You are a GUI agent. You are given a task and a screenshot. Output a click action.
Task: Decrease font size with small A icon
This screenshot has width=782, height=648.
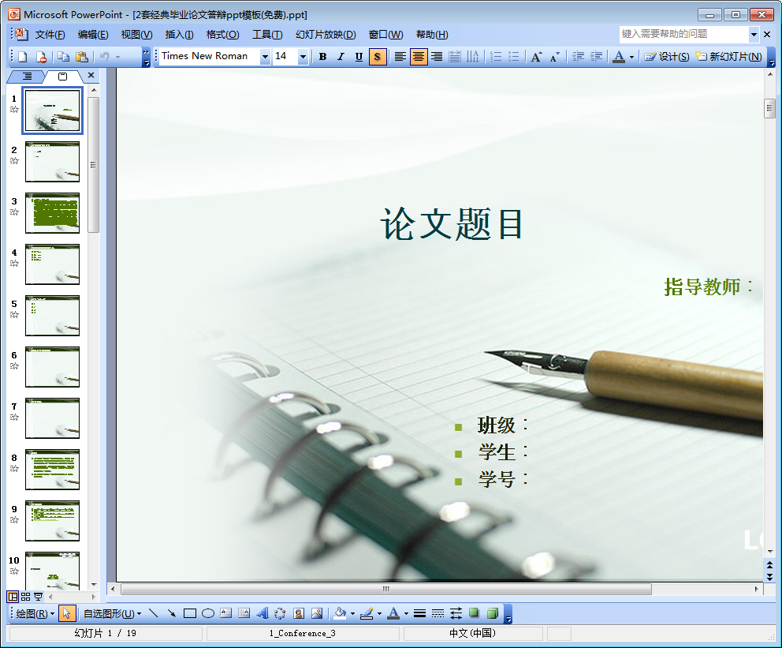[555, 56]
